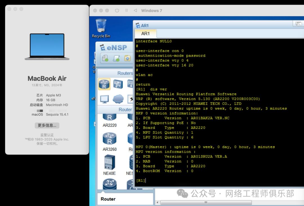
Task: Click the eNSP open file folder icon
Action: tap(128, 58)
